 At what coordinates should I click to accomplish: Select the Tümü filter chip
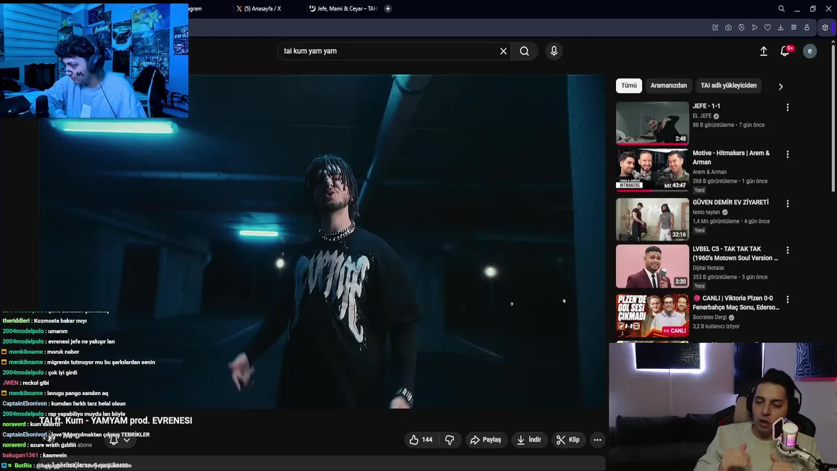[629, 86]
